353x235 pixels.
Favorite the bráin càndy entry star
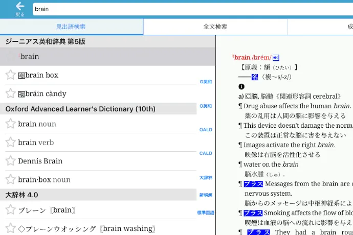[11, 93]
